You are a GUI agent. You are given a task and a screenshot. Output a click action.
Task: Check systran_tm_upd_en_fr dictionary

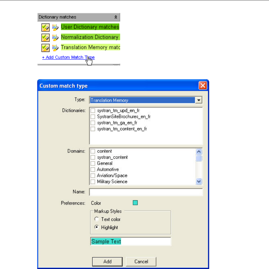click(x=93, y=111)
